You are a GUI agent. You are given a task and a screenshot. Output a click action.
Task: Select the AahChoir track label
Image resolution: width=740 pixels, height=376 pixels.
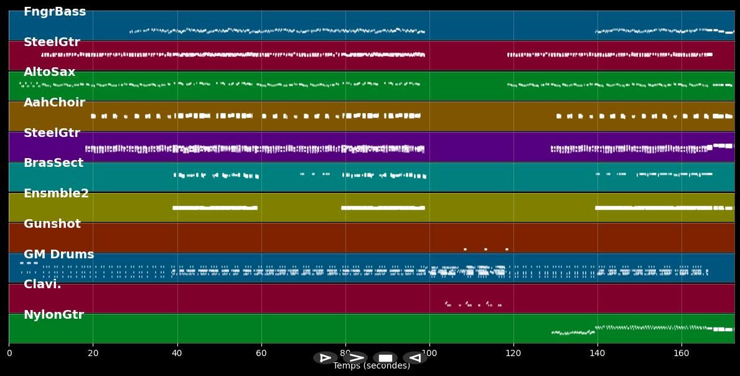pyautogui.click(x=54, y=103)
